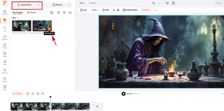Image resolution: width=224 pixels, height=111 pixels.
Task: Click the Saved button in top right
Action: [219, 3]
